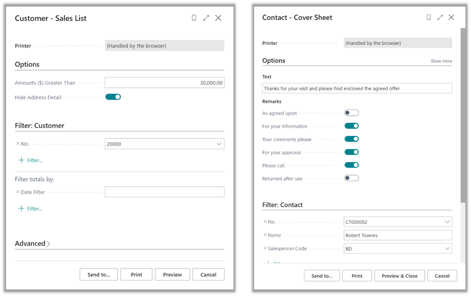
Task: Open the Customer No. 20000 dropdown
Action: pos(219,144)
